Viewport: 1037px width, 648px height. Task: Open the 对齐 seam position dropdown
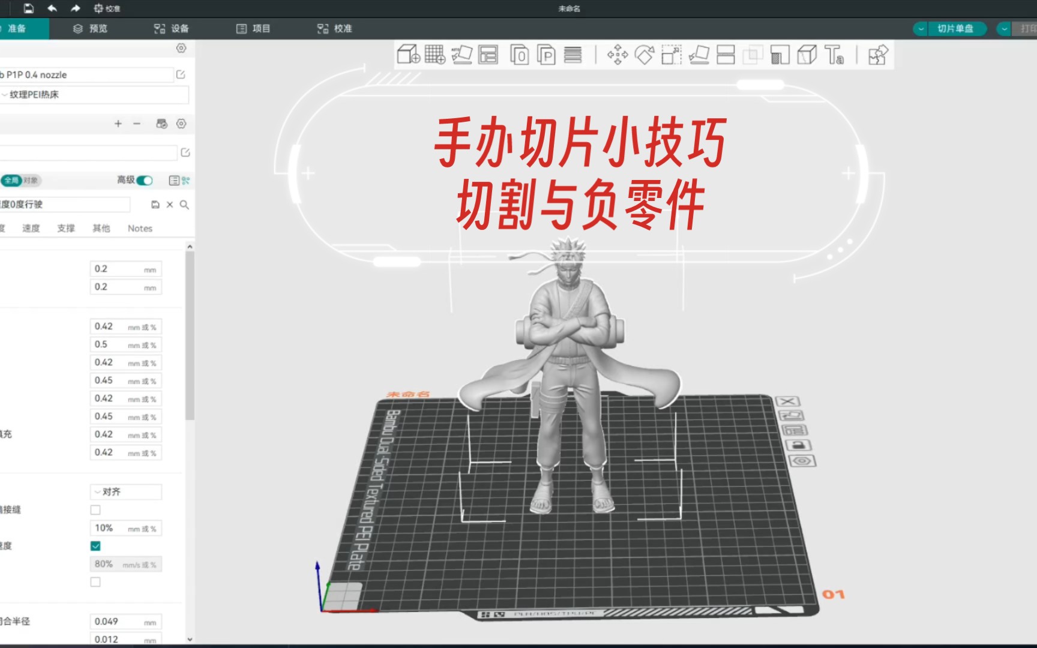[126, 492]
